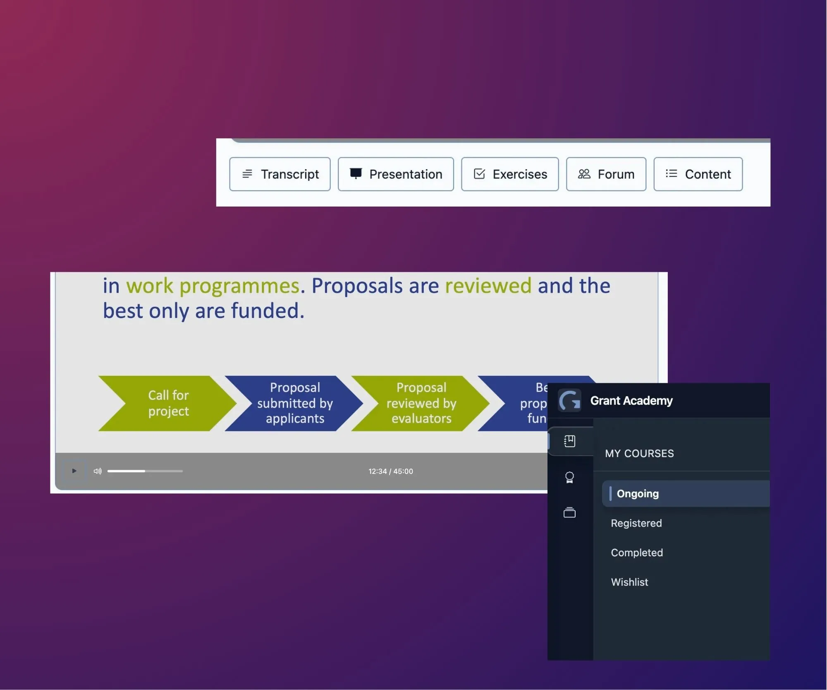Open the certificates badge sidebar icon

point(569,478)
